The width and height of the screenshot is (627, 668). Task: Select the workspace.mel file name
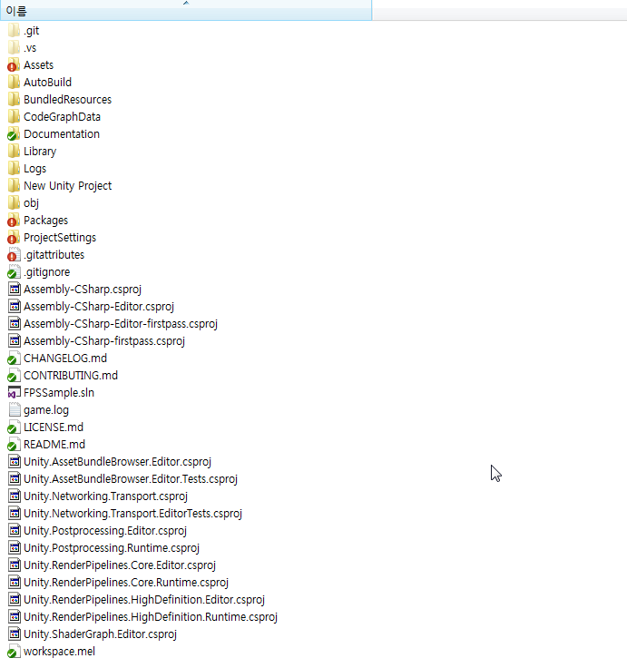coord(59,652)
